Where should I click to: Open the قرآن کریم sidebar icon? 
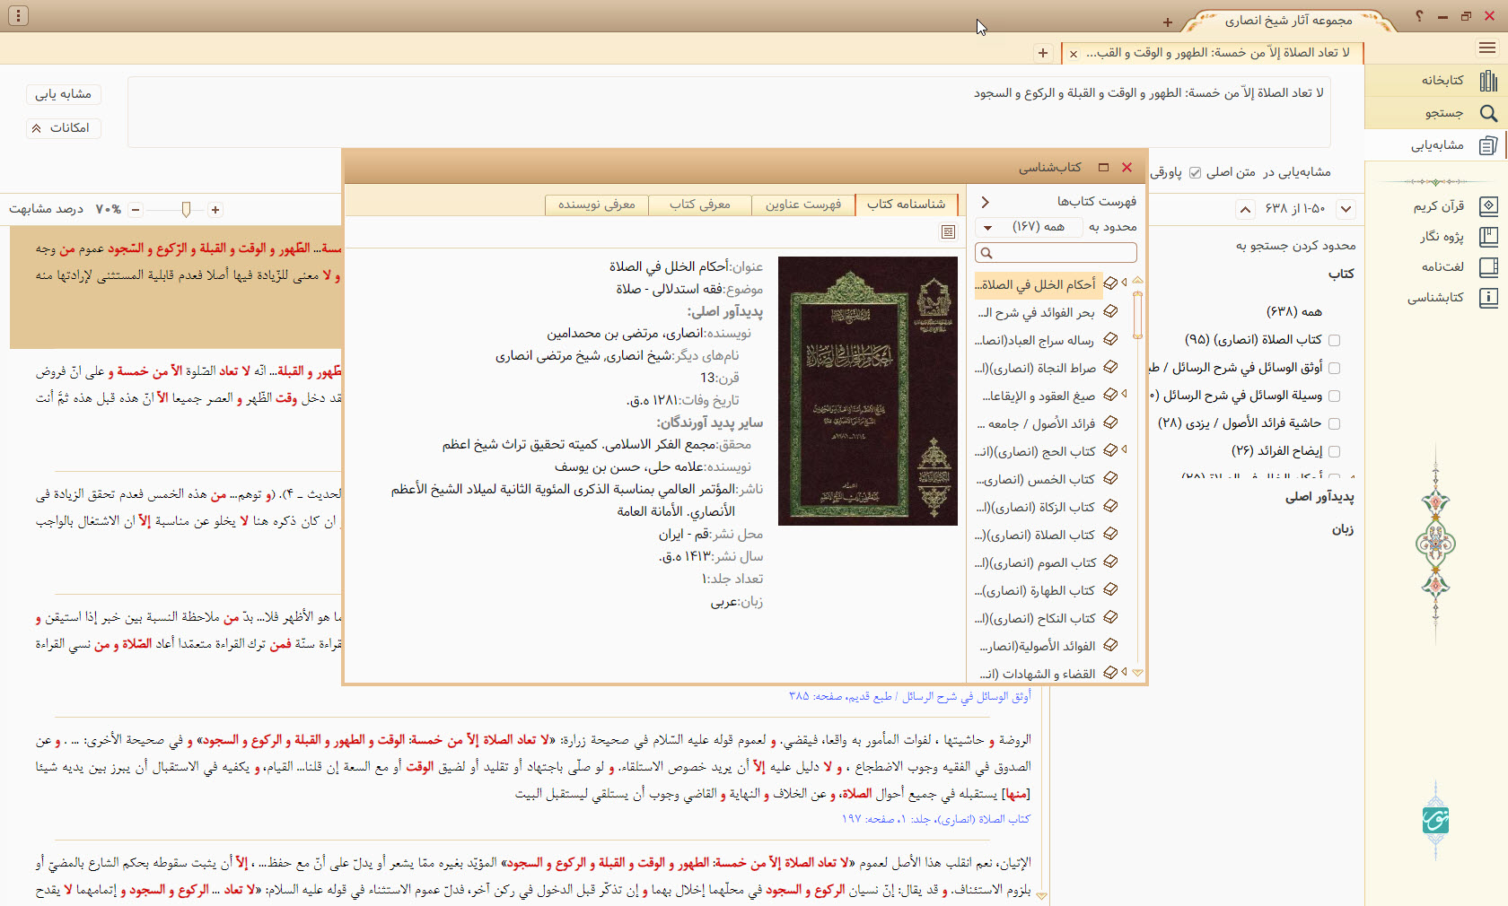click(x=1487, y=206)
